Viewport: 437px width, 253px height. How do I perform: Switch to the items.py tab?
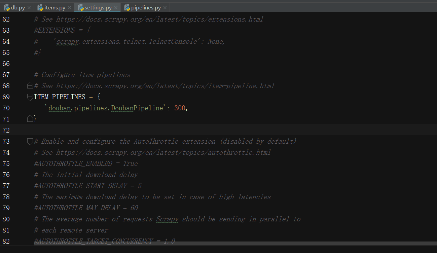point(55,7)
